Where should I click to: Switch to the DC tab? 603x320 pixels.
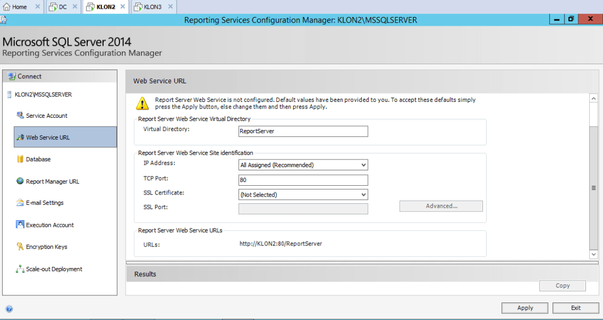pyautogui.click(x=62, y=7)
